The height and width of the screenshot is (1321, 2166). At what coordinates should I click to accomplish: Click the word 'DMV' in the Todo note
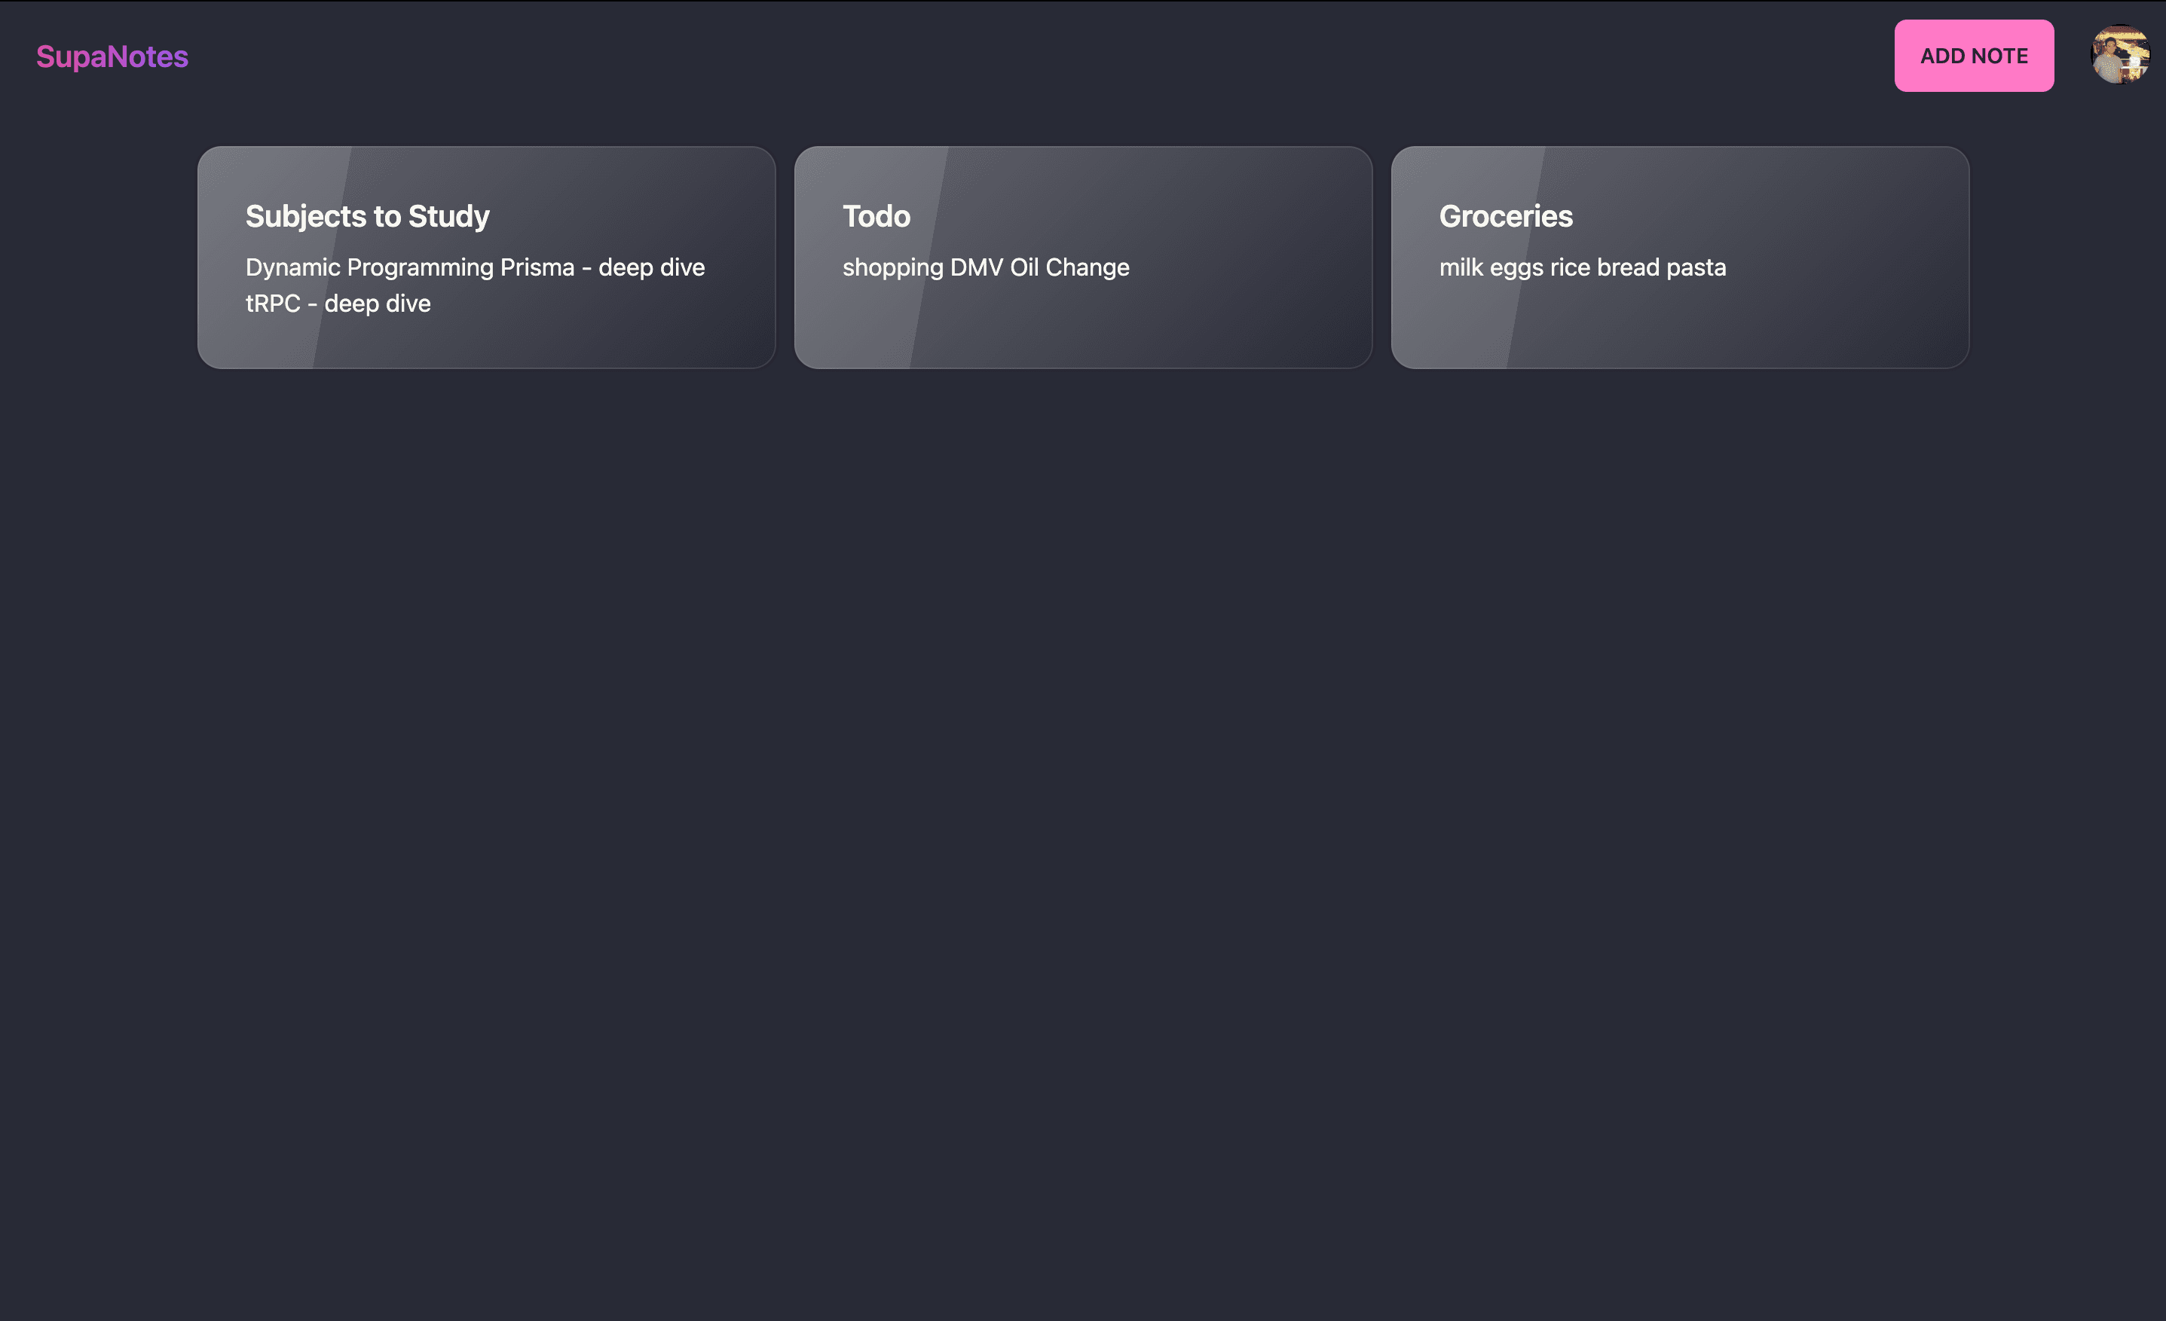(977, 267)
